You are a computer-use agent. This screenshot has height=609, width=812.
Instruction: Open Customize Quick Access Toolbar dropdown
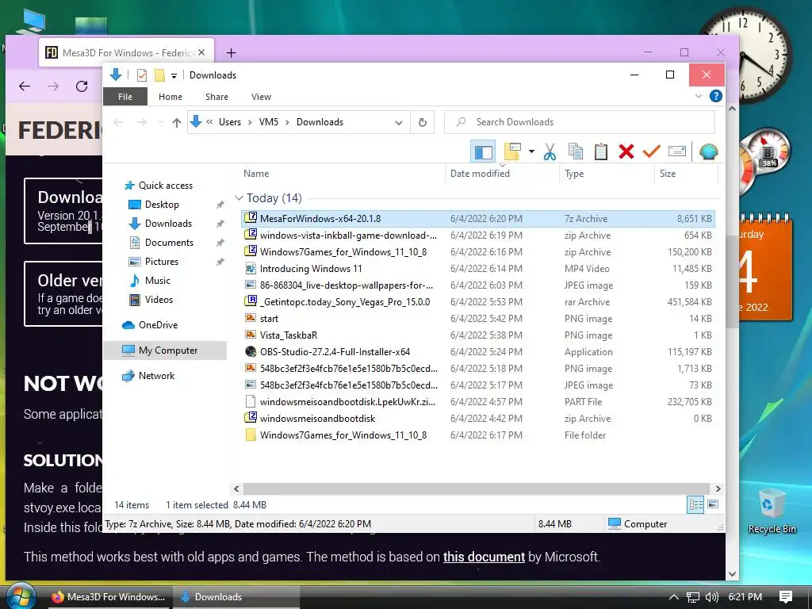point(174,75)
